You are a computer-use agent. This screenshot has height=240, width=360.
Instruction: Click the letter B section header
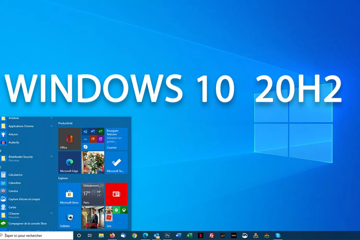[x=1, y=151]
